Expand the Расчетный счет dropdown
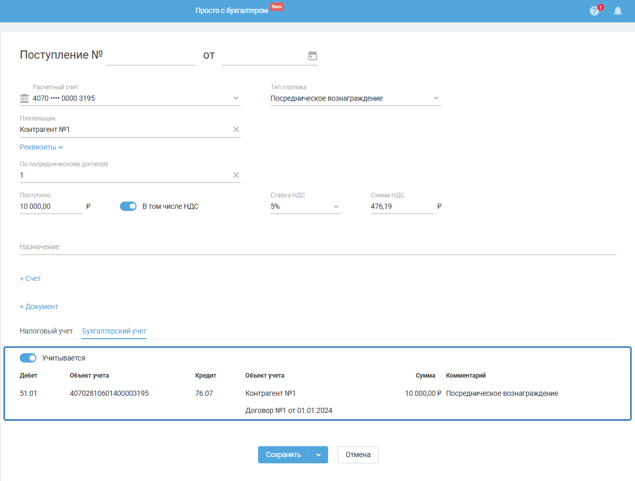The image size is (635, 481). 236,98
